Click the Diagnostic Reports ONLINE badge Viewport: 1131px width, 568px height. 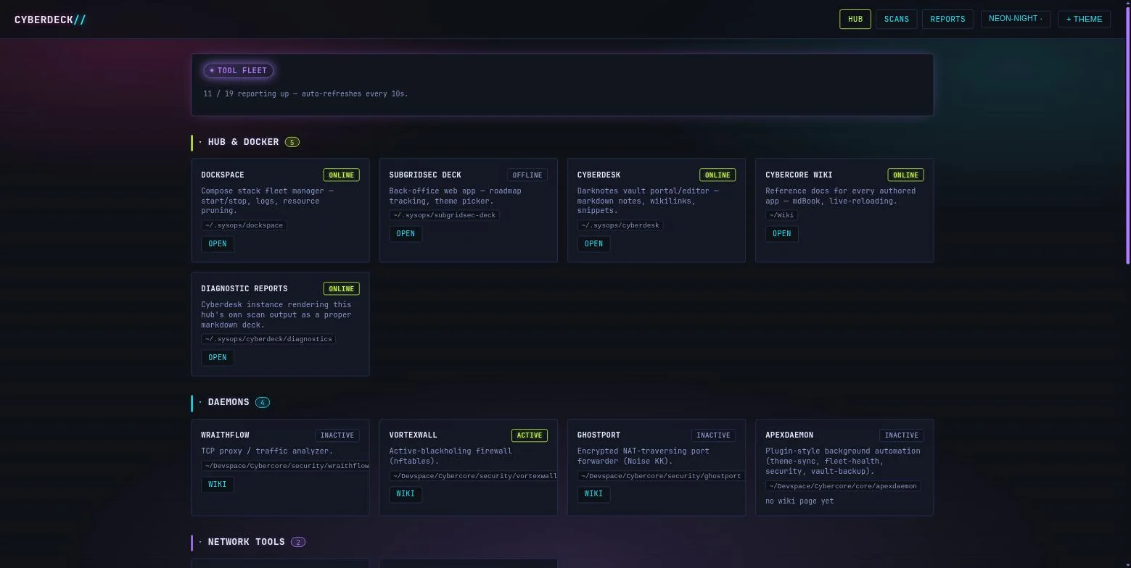click(x=341, y=288)
